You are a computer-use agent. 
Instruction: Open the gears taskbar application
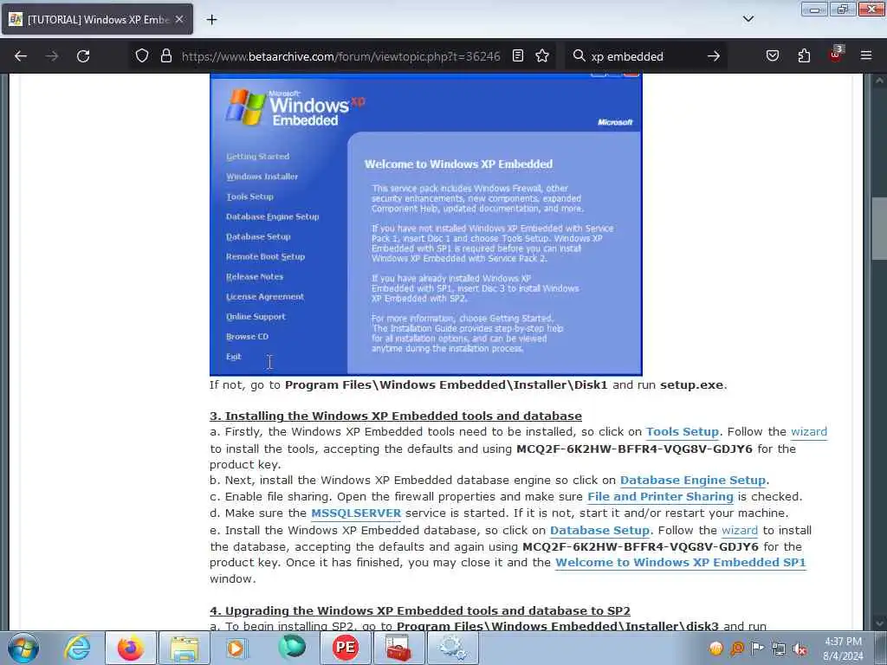(x=453, y=648)
